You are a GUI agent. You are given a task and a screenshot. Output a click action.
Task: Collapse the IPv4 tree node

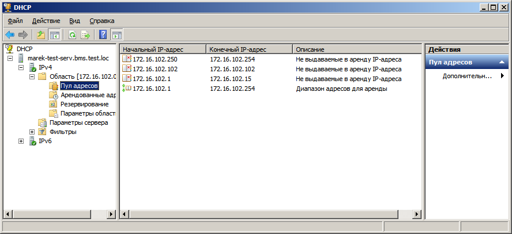click(21, 68)
